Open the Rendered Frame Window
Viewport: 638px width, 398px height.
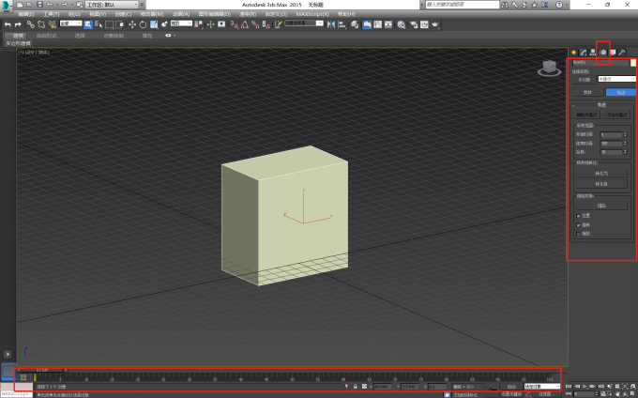click(x=424, y=24)
